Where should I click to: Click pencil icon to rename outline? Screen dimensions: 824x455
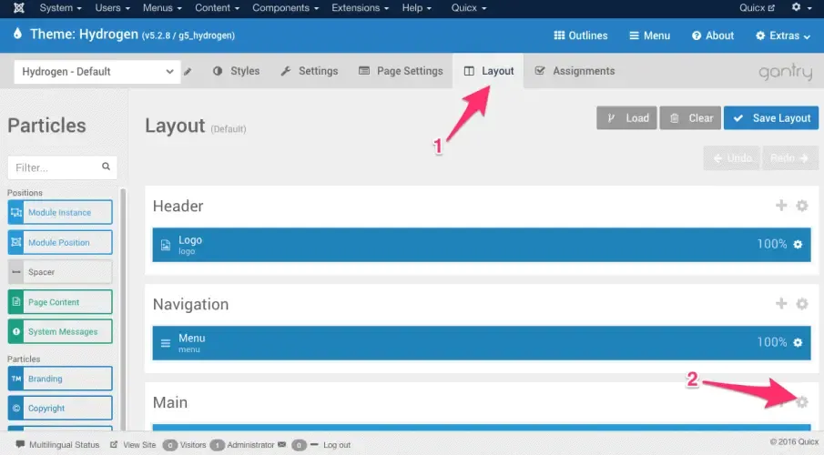coord(188,72)
